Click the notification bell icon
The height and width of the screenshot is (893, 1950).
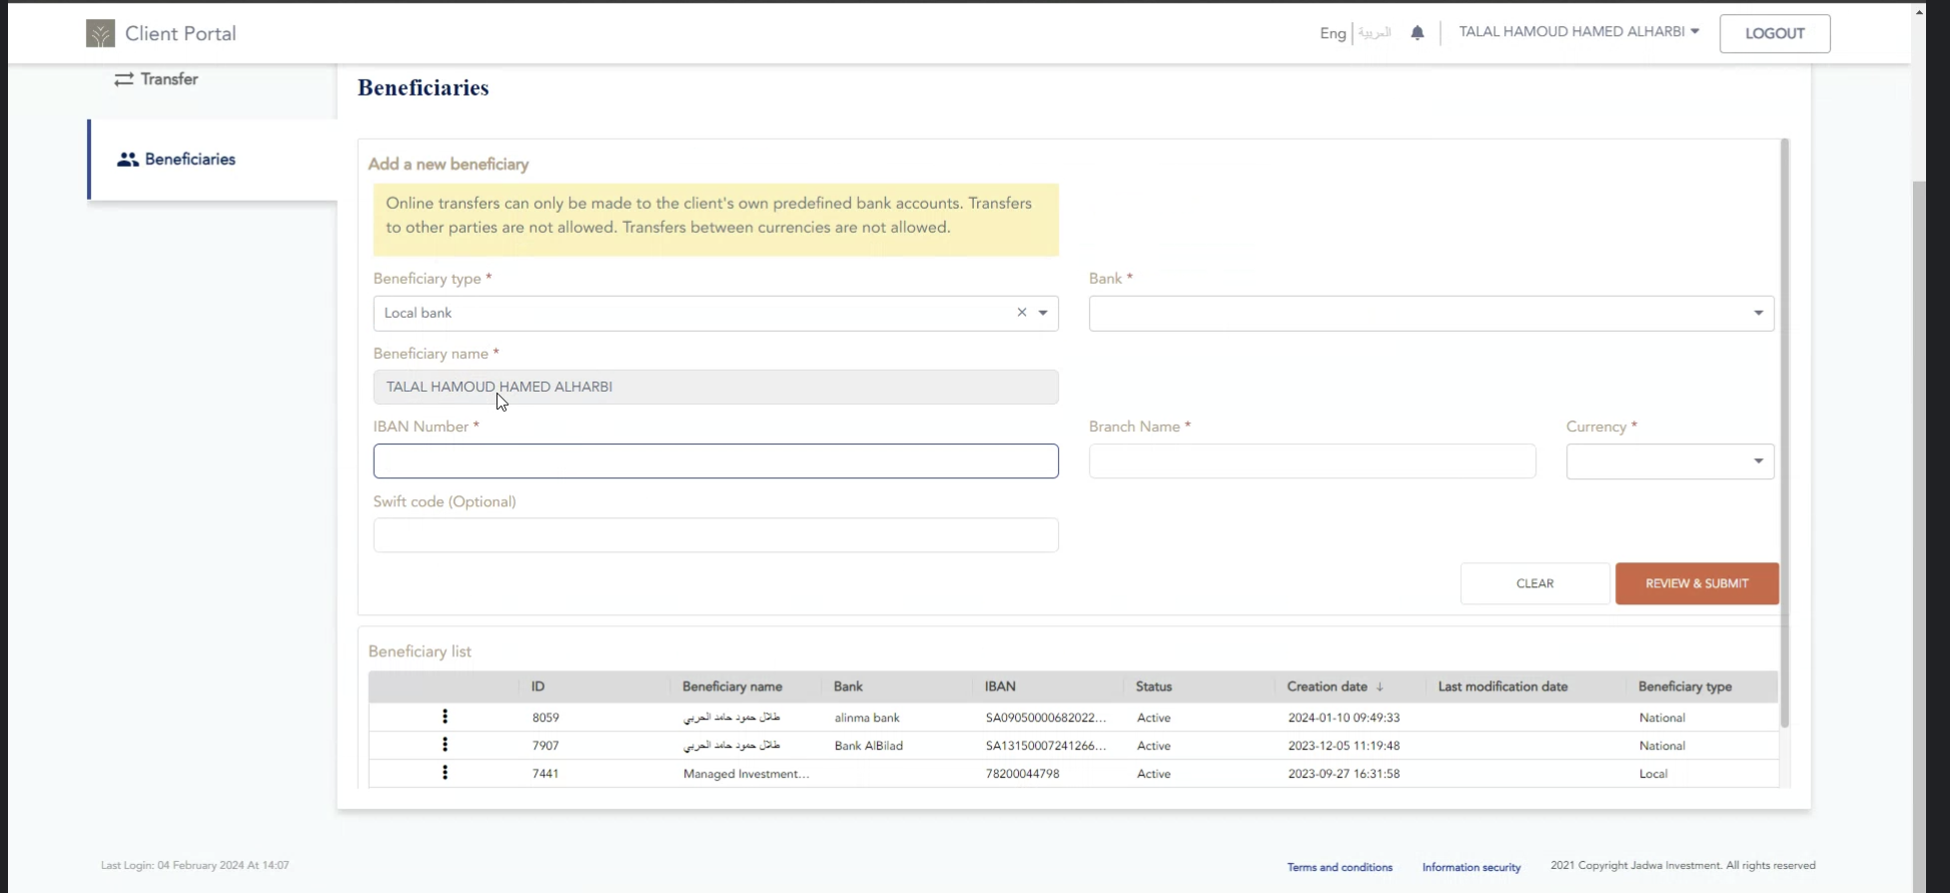tap(1417, 33)
